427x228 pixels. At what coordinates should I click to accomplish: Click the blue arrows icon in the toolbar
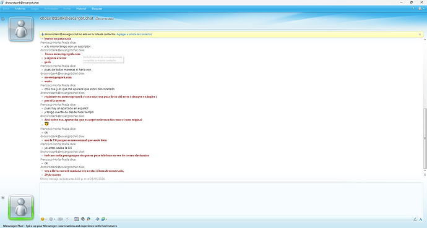(x=97, y=219)
